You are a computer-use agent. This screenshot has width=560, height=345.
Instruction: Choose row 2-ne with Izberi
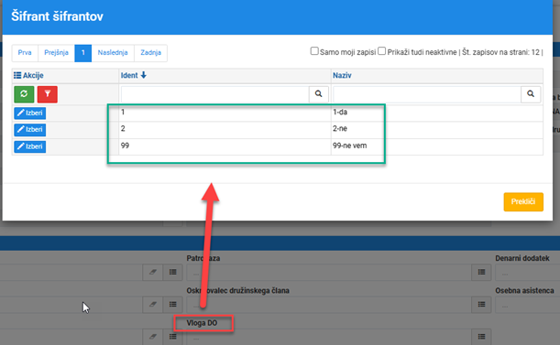[30, 130]
